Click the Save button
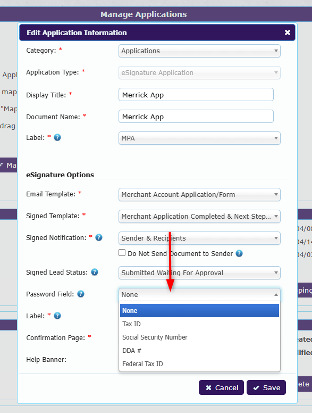This screenshot has width=312, height=413. point(266,387)
